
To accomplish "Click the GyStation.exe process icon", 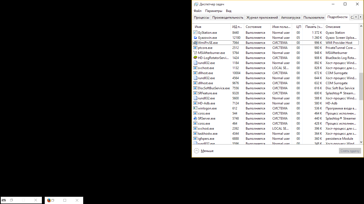I will 195,33.
